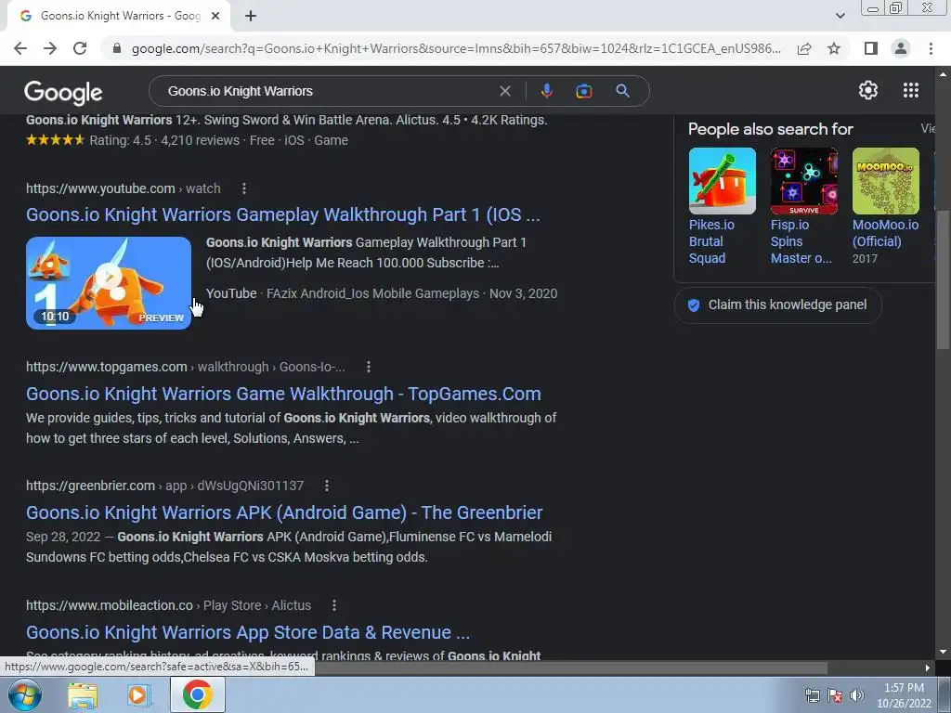This screenshot has height=713, width=951.
Task: Toggle the browser side panel
Action: 871,48
